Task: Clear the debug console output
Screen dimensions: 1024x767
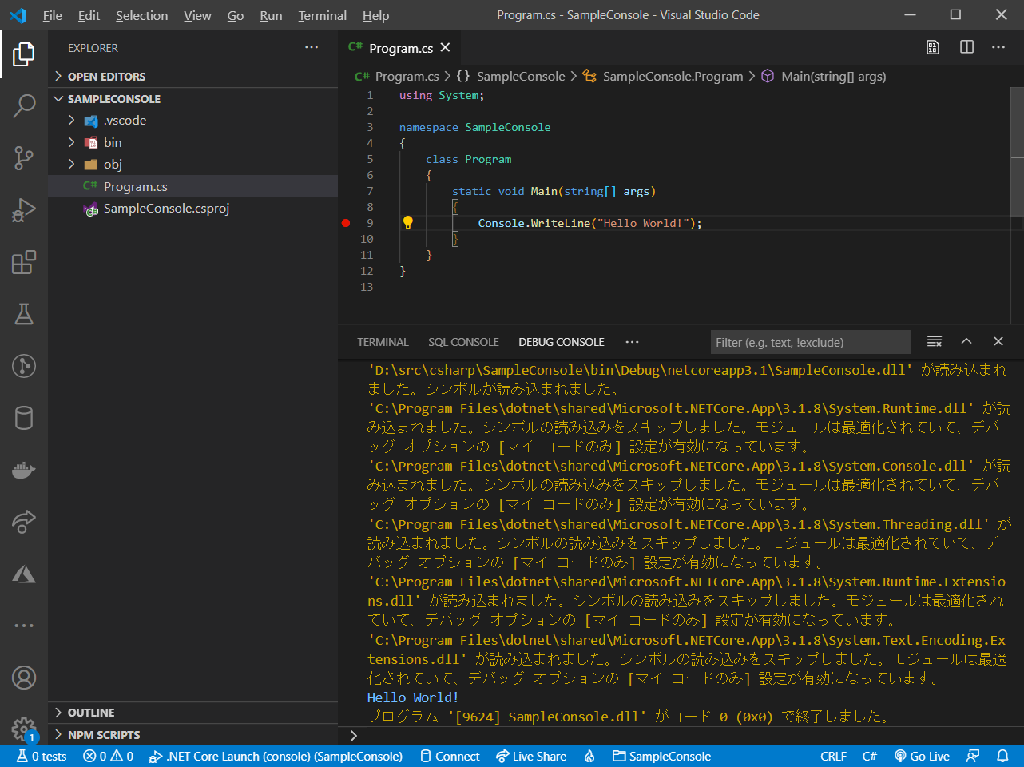Action: (935, 342)
